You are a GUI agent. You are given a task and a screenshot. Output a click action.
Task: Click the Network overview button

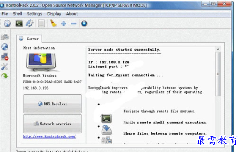point(53,124)
